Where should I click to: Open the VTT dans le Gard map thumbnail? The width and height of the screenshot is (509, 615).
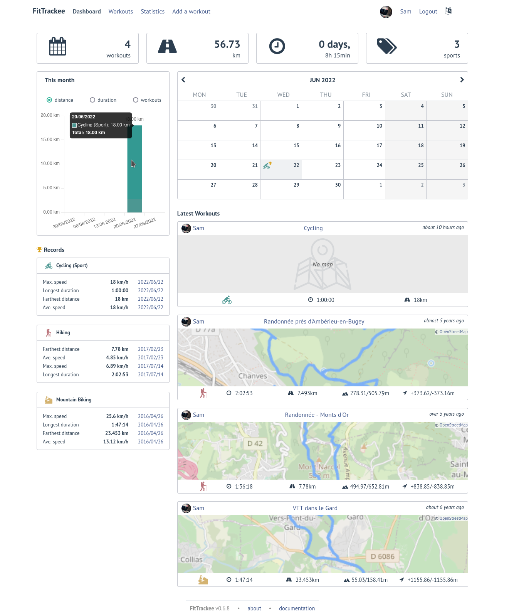(x=323, y=544)
